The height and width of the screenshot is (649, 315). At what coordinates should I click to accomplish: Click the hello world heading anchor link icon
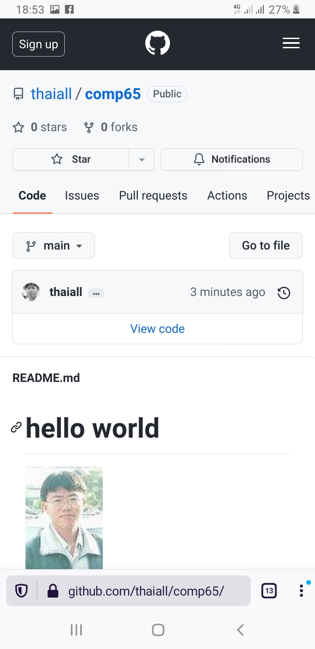click(16, 428)
